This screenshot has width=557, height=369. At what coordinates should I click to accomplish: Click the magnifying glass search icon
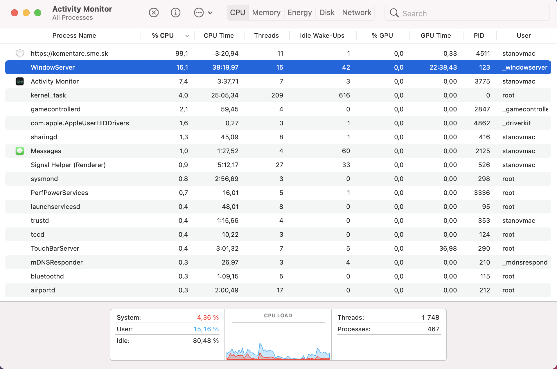coord(394,13)
